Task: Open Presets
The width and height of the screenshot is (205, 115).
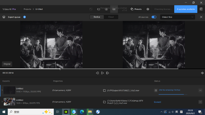Action: click(x=136, y=9)
